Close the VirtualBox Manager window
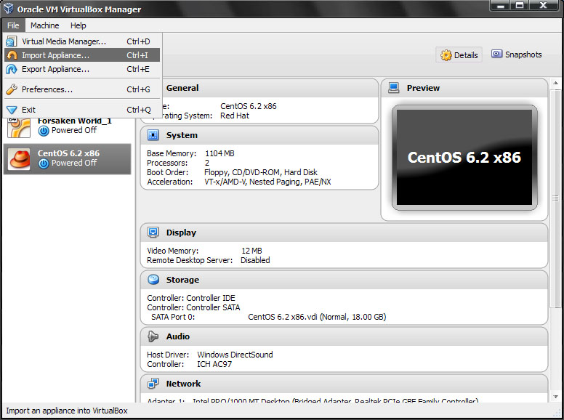This screenshot has height=420, width=564. click(x=544, y=5)
